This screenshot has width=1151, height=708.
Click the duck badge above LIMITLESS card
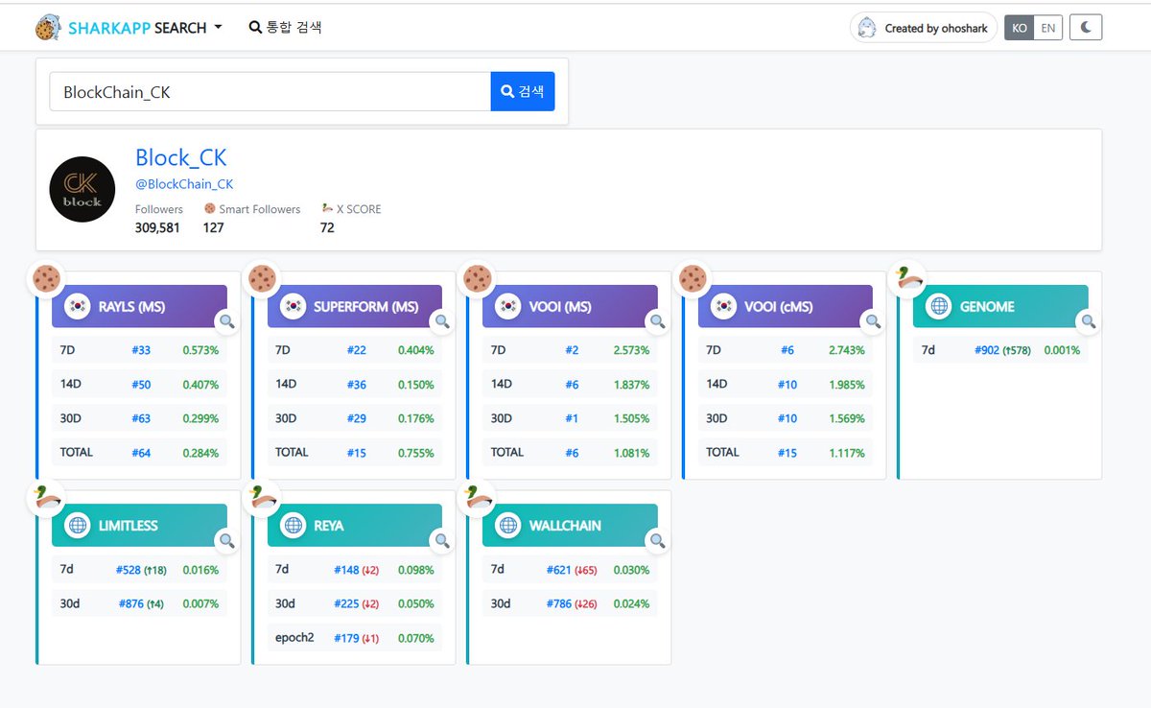point(46,498)
